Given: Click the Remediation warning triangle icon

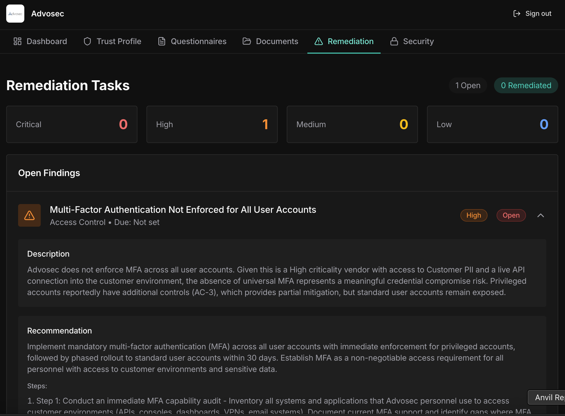Looking at the screenshot, I should coord(319,41).
